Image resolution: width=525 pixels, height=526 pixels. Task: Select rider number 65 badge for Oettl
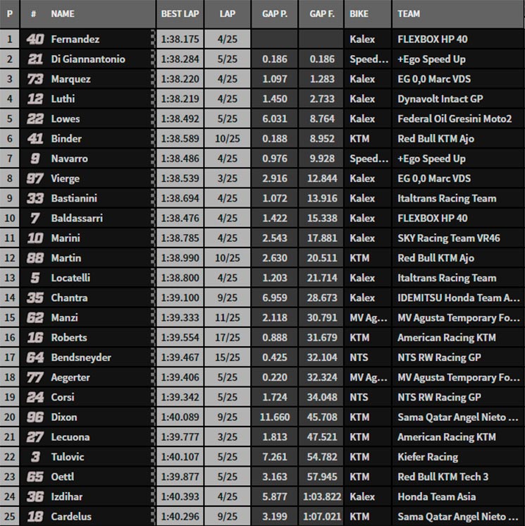pyautogui.click(x=35, y=477)
